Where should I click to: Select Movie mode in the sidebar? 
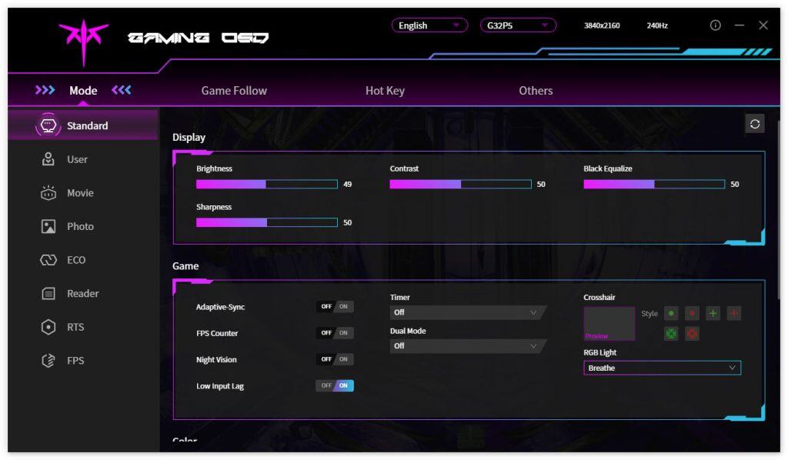click(x=79, y=193)
